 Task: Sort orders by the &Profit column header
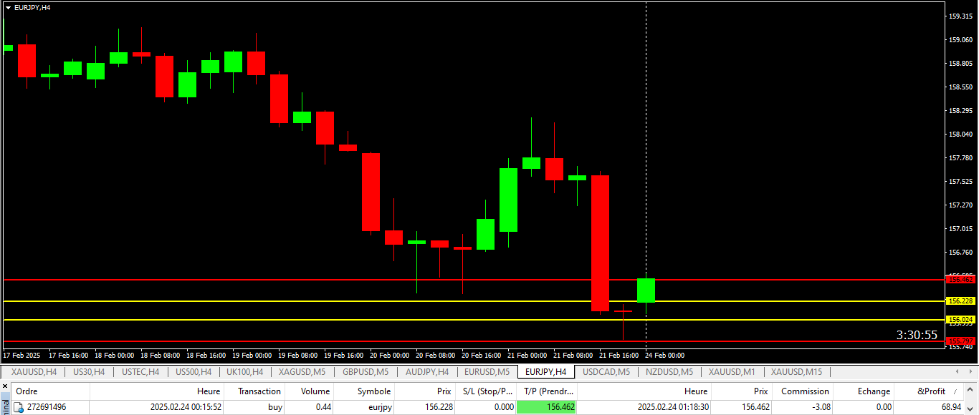click(931, 391)
